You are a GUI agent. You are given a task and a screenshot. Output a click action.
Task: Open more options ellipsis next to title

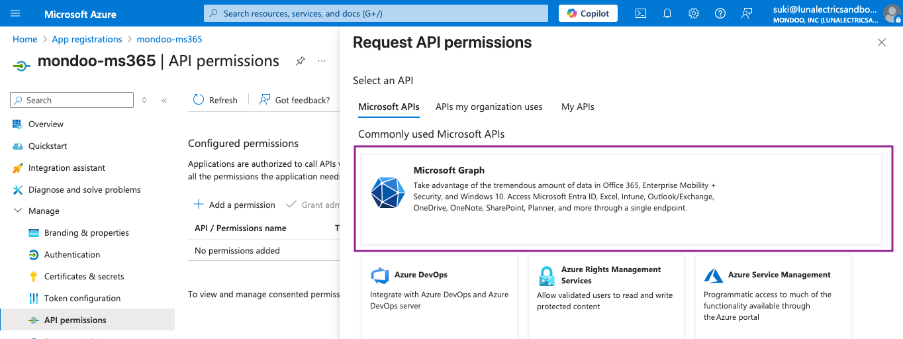click(x=322, y=61)
